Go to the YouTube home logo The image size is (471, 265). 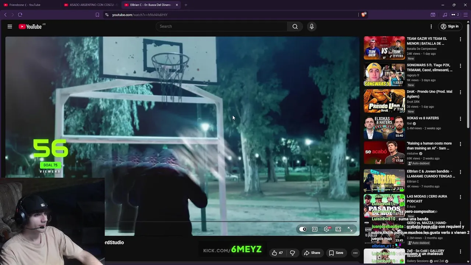point(30,26)
